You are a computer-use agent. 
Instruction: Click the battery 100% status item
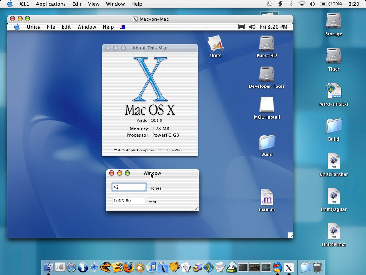point(331,4)
